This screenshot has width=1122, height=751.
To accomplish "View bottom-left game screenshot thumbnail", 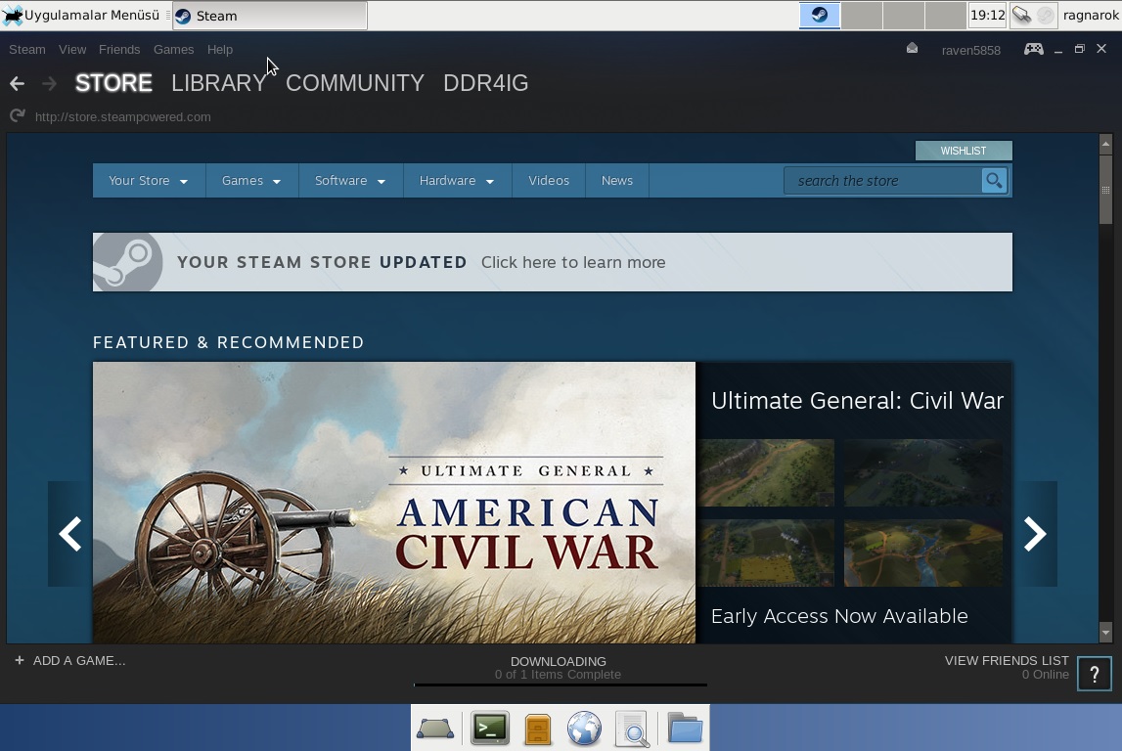I will pyautogui.click(x=767, y=552).
